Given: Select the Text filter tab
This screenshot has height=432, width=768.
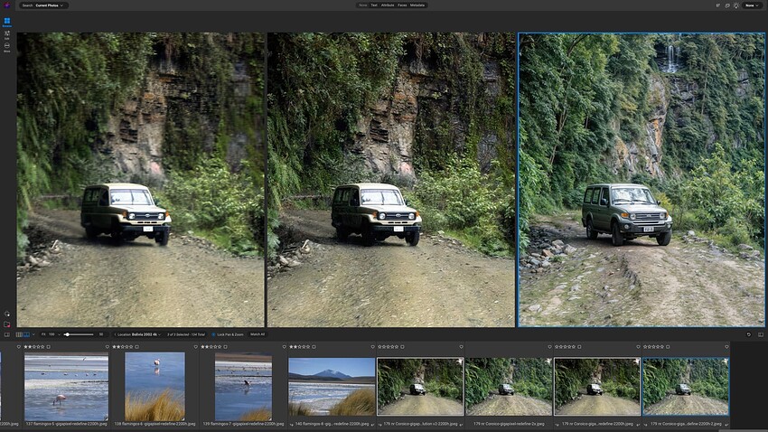Looking at the screenshot, I should [x=374, y=5].
